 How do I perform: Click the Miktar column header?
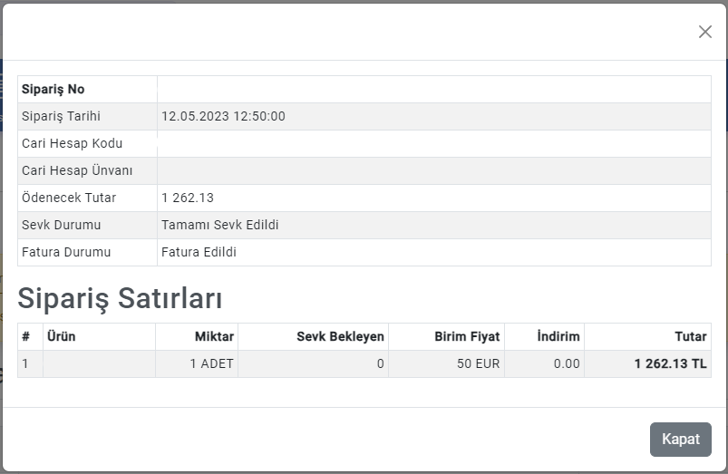pos(214,336)
